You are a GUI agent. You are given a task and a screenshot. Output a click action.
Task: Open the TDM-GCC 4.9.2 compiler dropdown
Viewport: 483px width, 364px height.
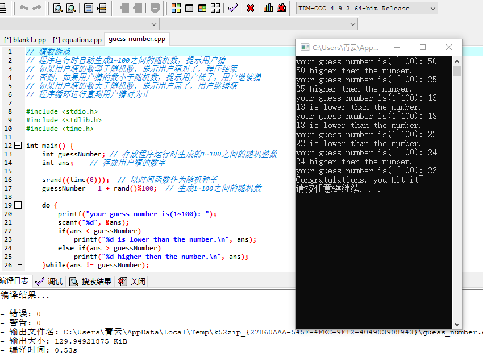point(367,9)
